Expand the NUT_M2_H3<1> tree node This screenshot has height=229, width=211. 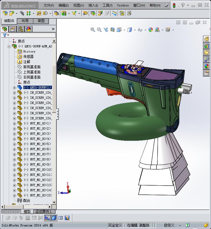coord(14,124)
